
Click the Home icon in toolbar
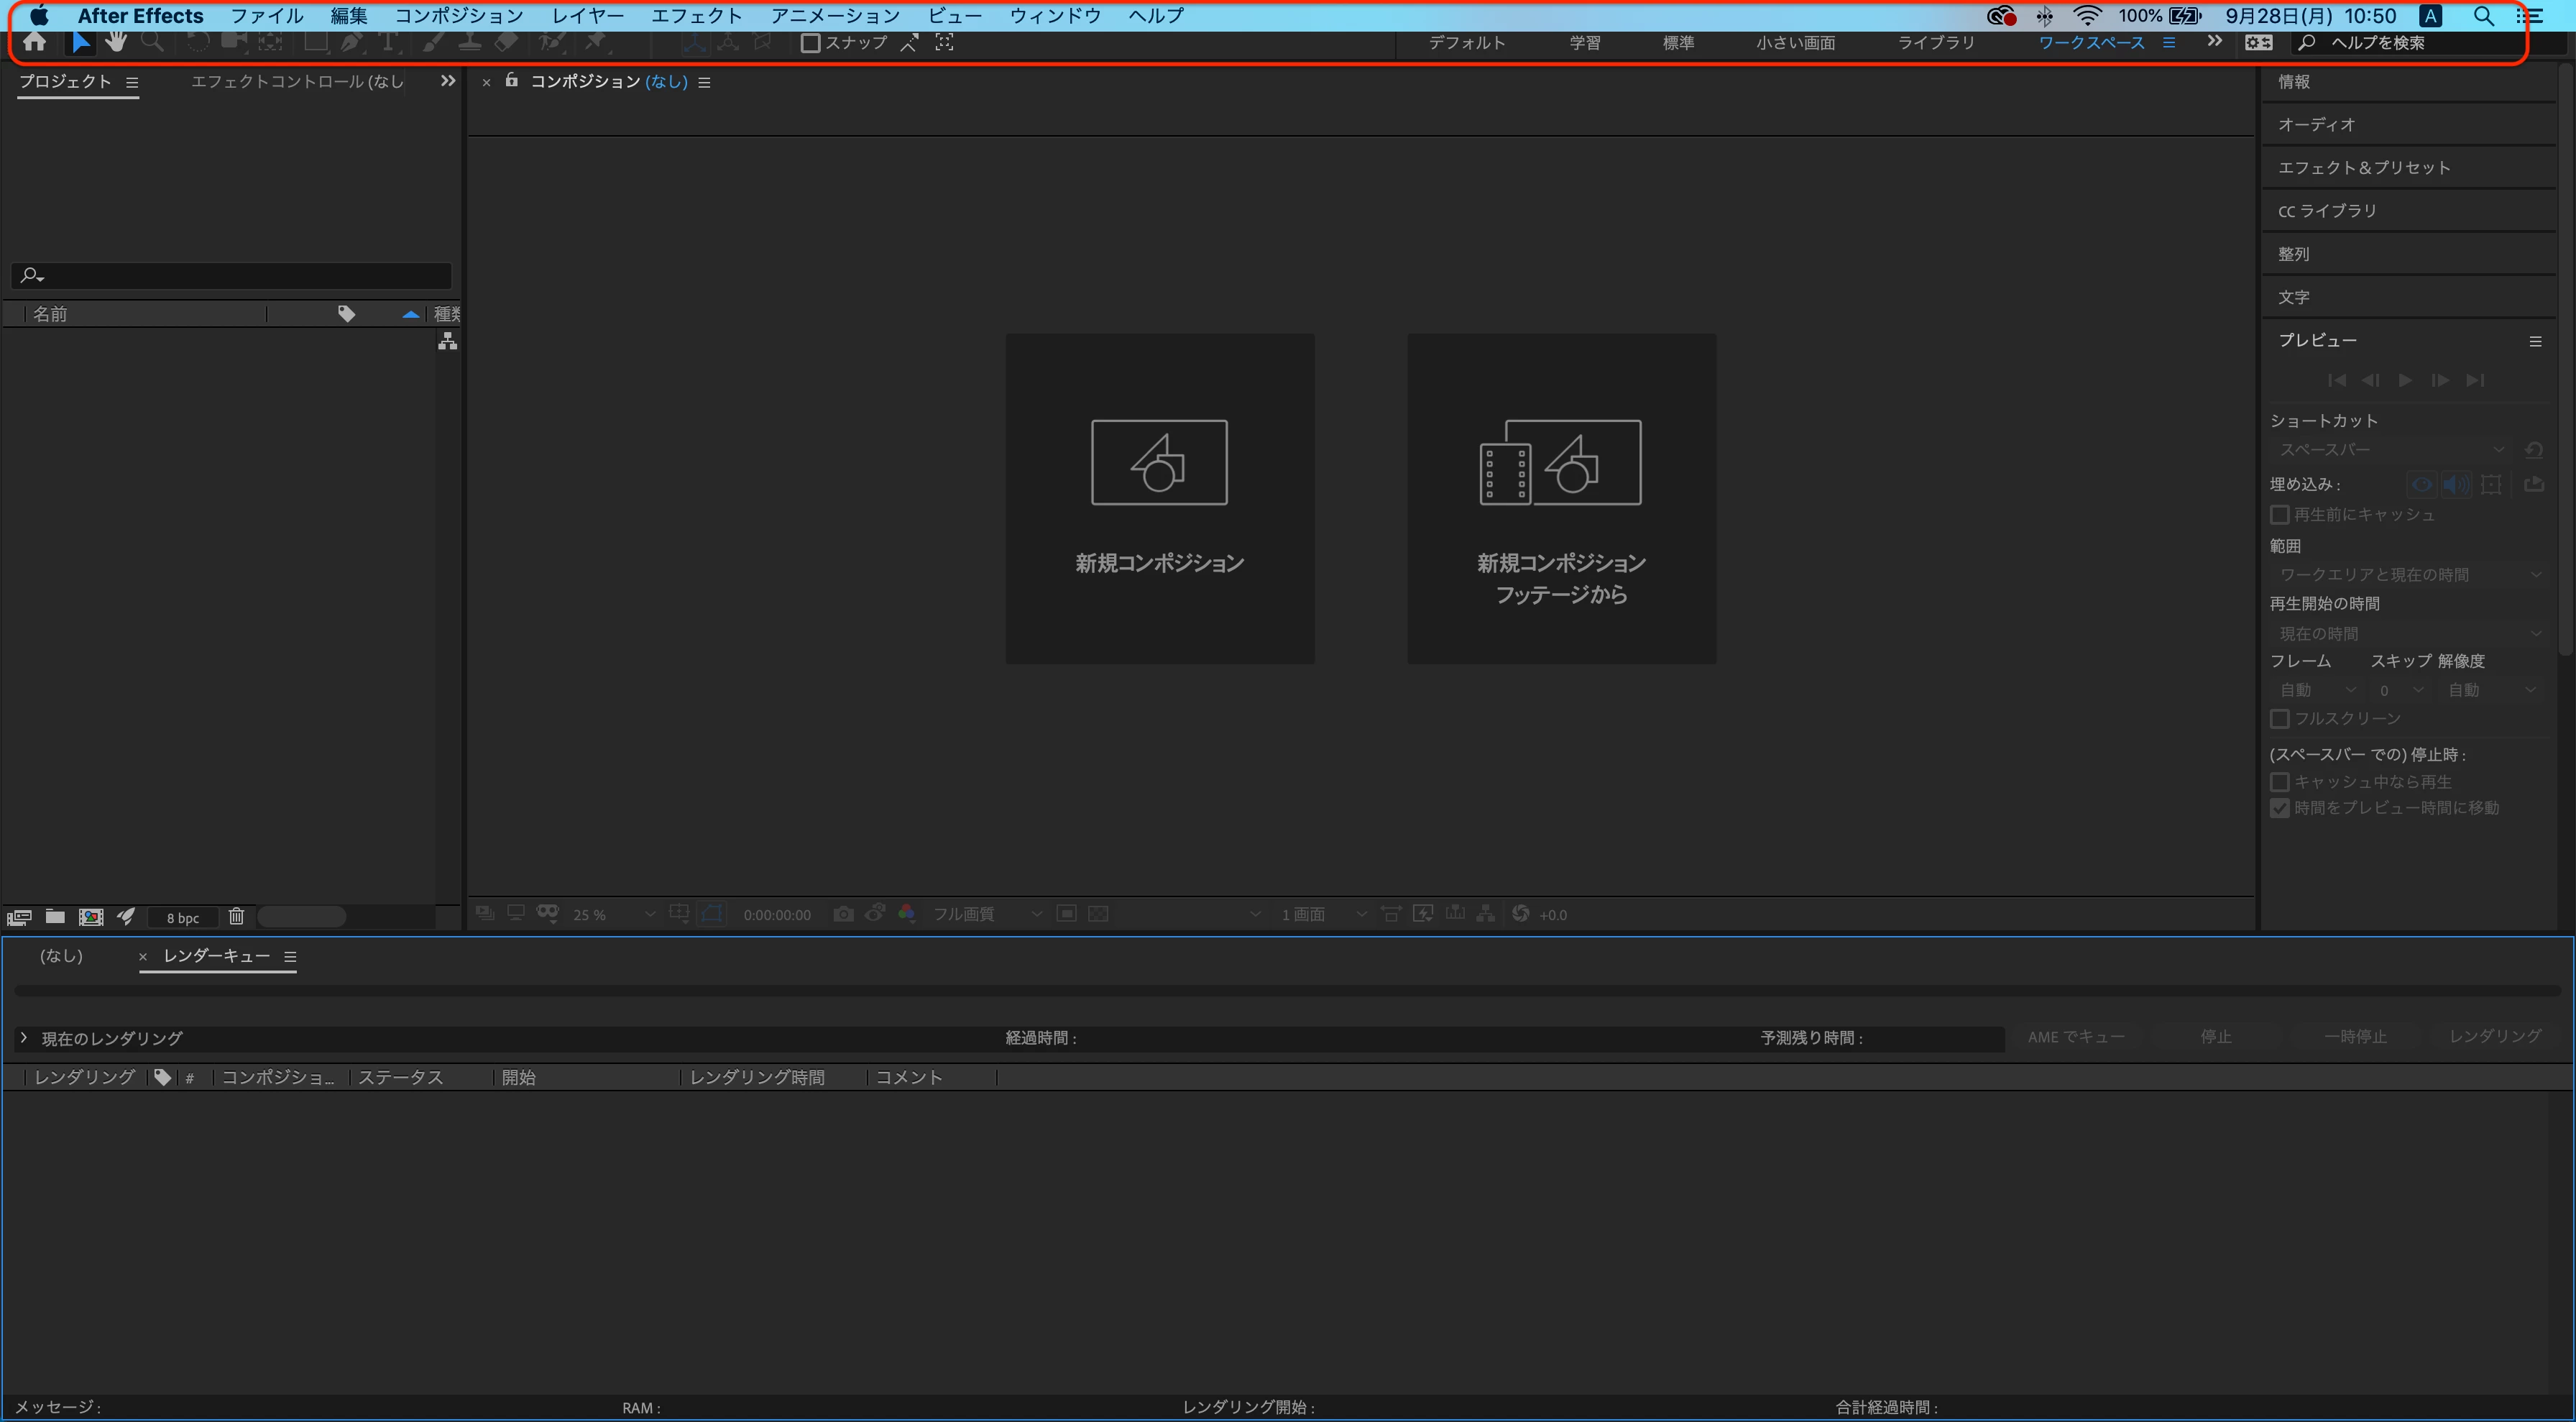coord(34,42)
